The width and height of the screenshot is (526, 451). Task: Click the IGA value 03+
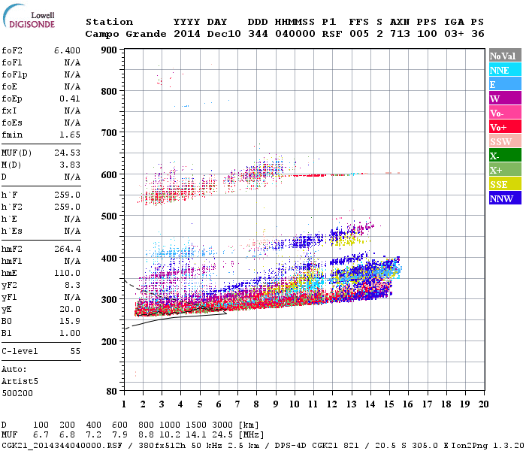coord(454,34)
